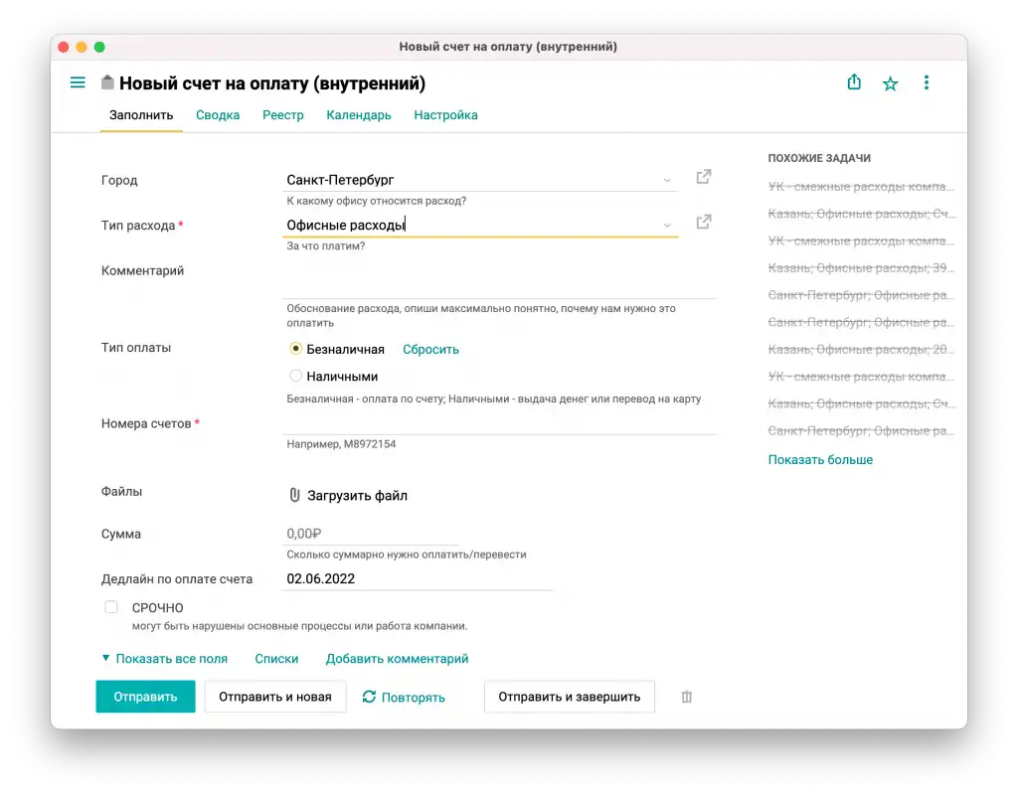1018x796 pixels.
Task: Tick the СРОЧНО checkbox
Action: pyautogui.click(x=111, y=607)
